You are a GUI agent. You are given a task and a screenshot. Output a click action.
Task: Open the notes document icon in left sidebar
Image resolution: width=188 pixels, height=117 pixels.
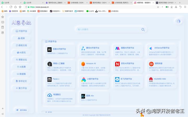tap(3, 32)
